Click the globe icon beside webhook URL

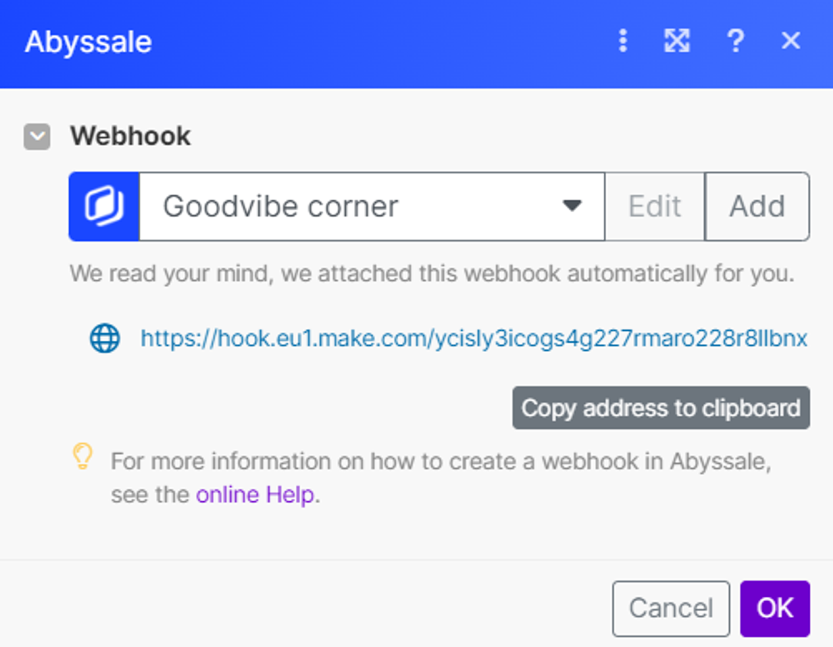tap(105, 338)
